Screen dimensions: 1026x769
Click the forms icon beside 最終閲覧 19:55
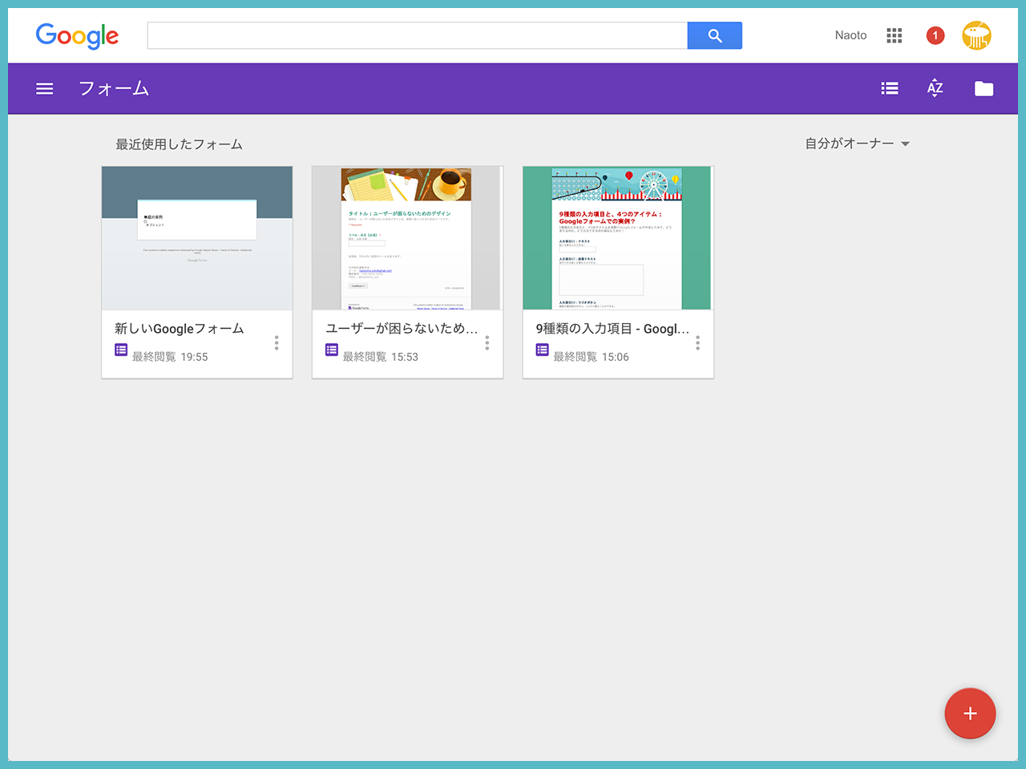[x=121, y=350]
